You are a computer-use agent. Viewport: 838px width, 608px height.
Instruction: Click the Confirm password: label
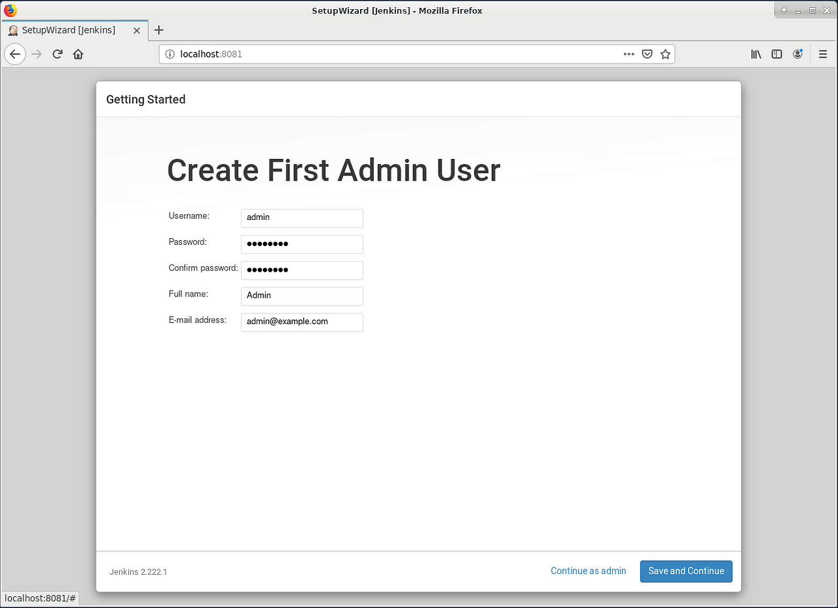pyautogui.click(x=204, y=268)
